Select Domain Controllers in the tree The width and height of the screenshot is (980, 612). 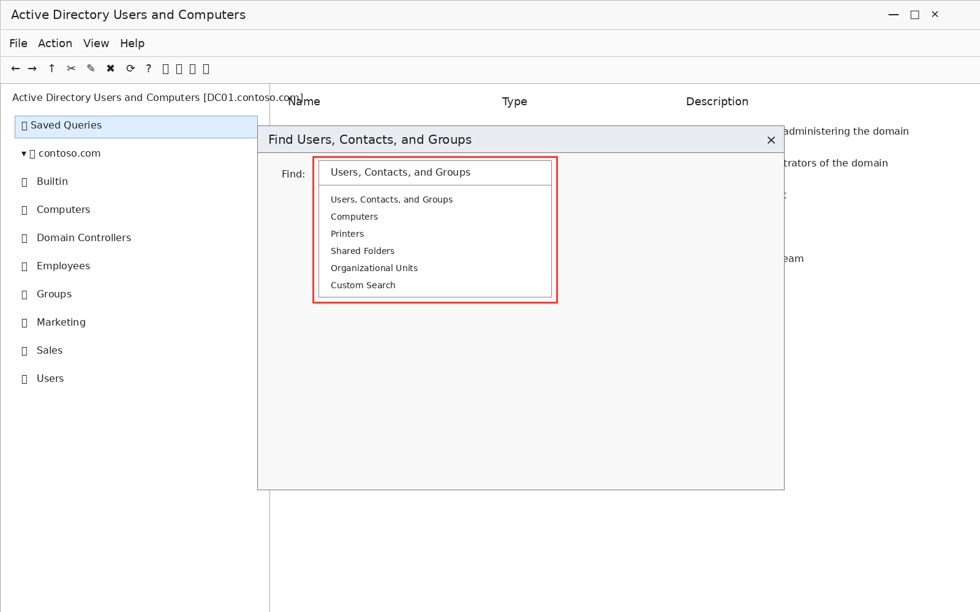83,238
